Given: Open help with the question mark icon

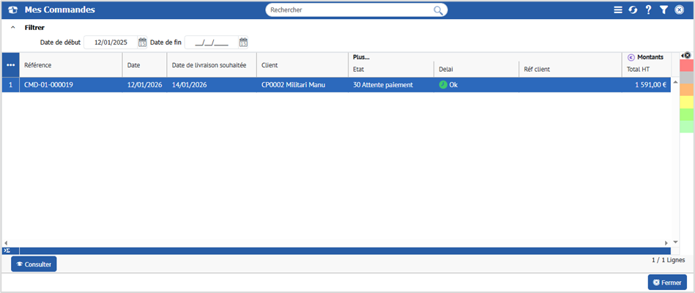Looking at the screenshot, I should click(x=648, y=10).
